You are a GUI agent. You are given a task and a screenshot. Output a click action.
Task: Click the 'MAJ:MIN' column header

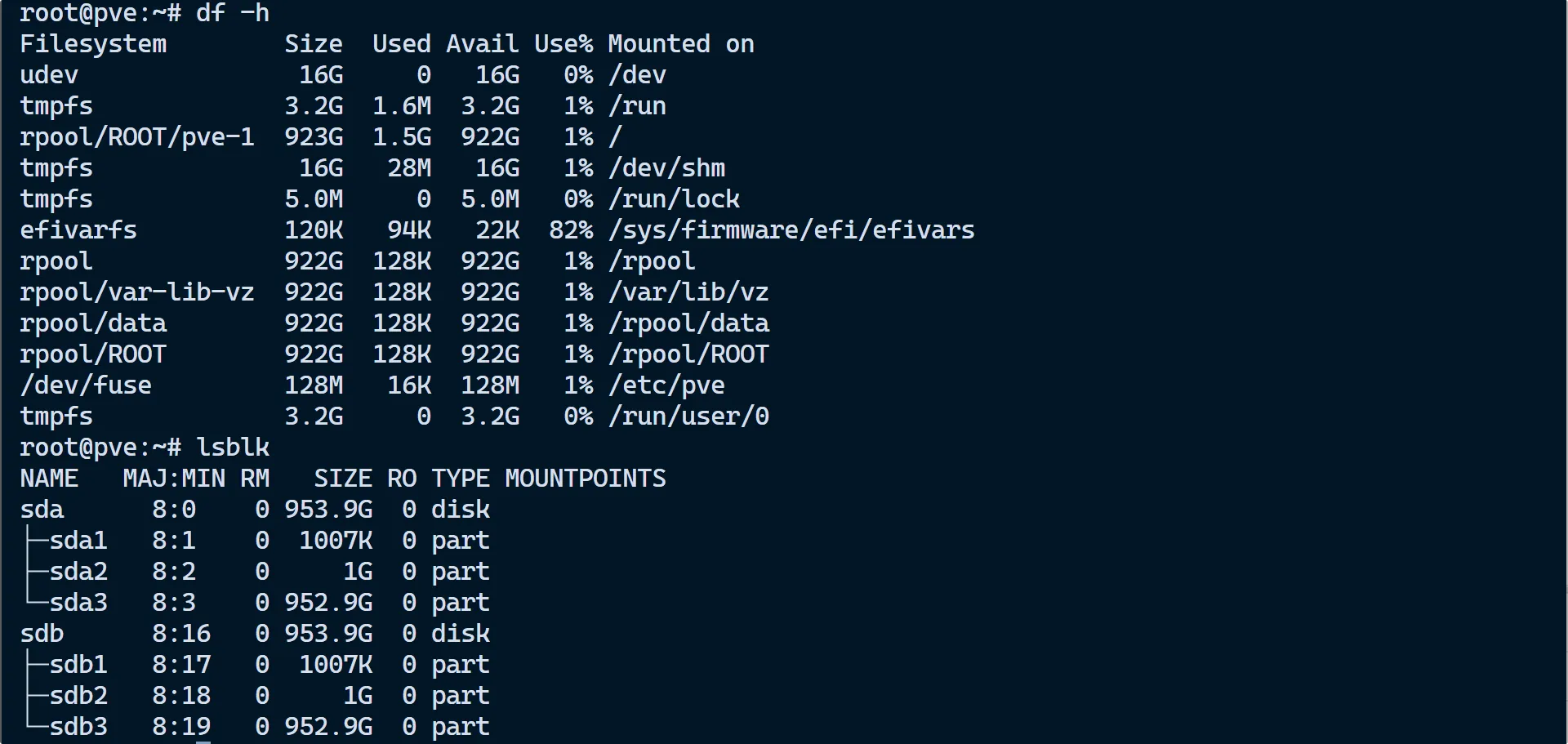tap(174, 479)
